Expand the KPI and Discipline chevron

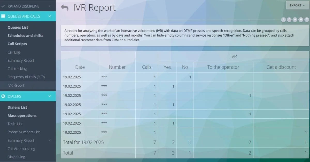[x=50, y=6]
